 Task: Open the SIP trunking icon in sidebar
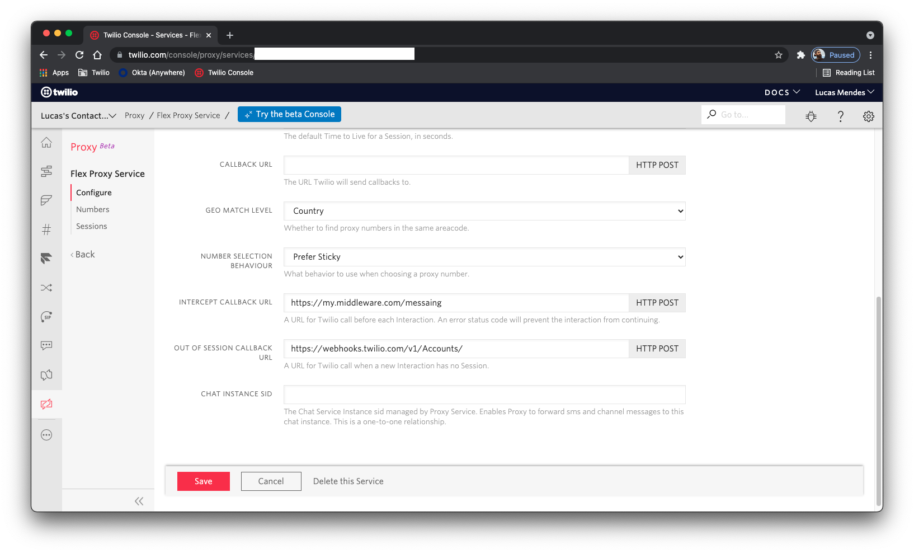click(x=46, y=317)
